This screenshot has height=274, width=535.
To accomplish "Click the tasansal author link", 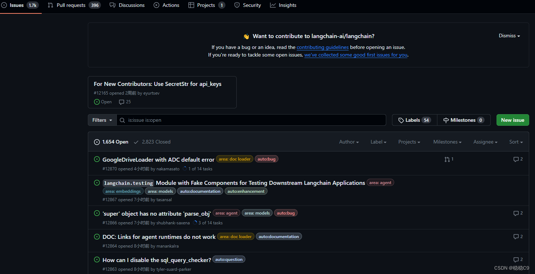I will pos(164,200).
